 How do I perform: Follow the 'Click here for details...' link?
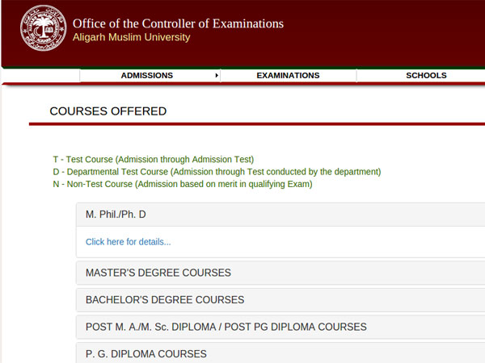point(129,242)
